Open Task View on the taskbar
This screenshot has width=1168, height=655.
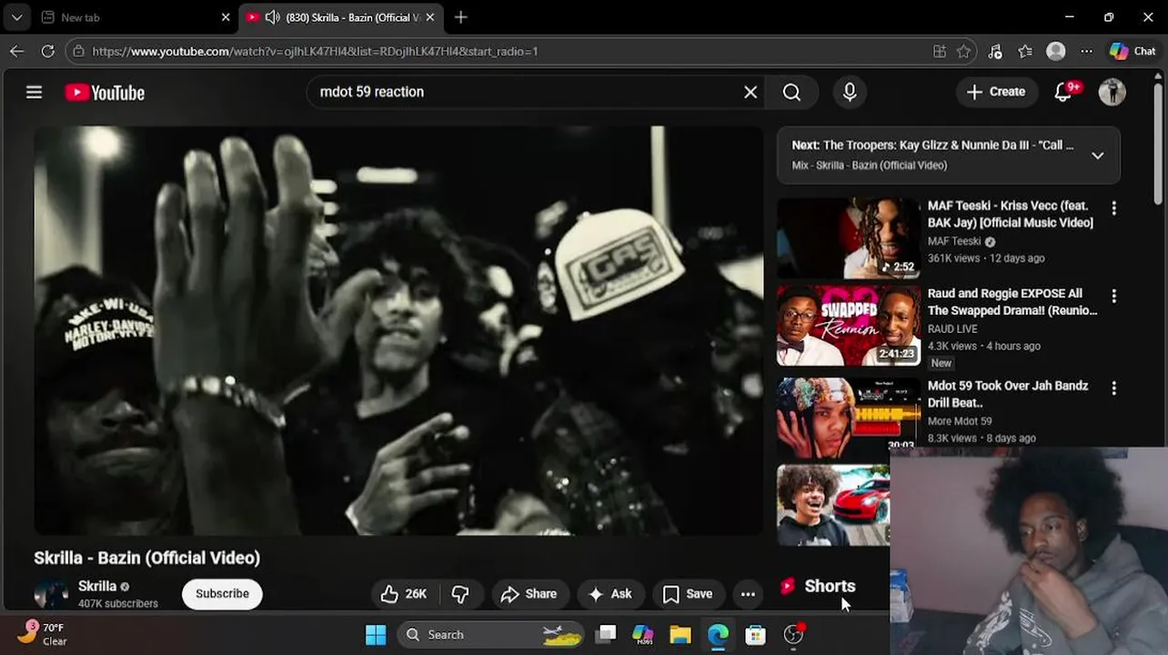click(x=607, y=635)
